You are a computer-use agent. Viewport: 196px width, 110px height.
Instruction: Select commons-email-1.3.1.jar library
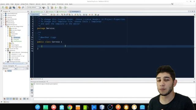18,56
